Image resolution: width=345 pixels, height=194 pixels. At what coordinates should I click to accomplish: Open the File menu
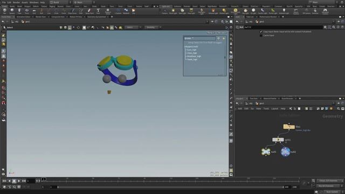click(4, 2)
